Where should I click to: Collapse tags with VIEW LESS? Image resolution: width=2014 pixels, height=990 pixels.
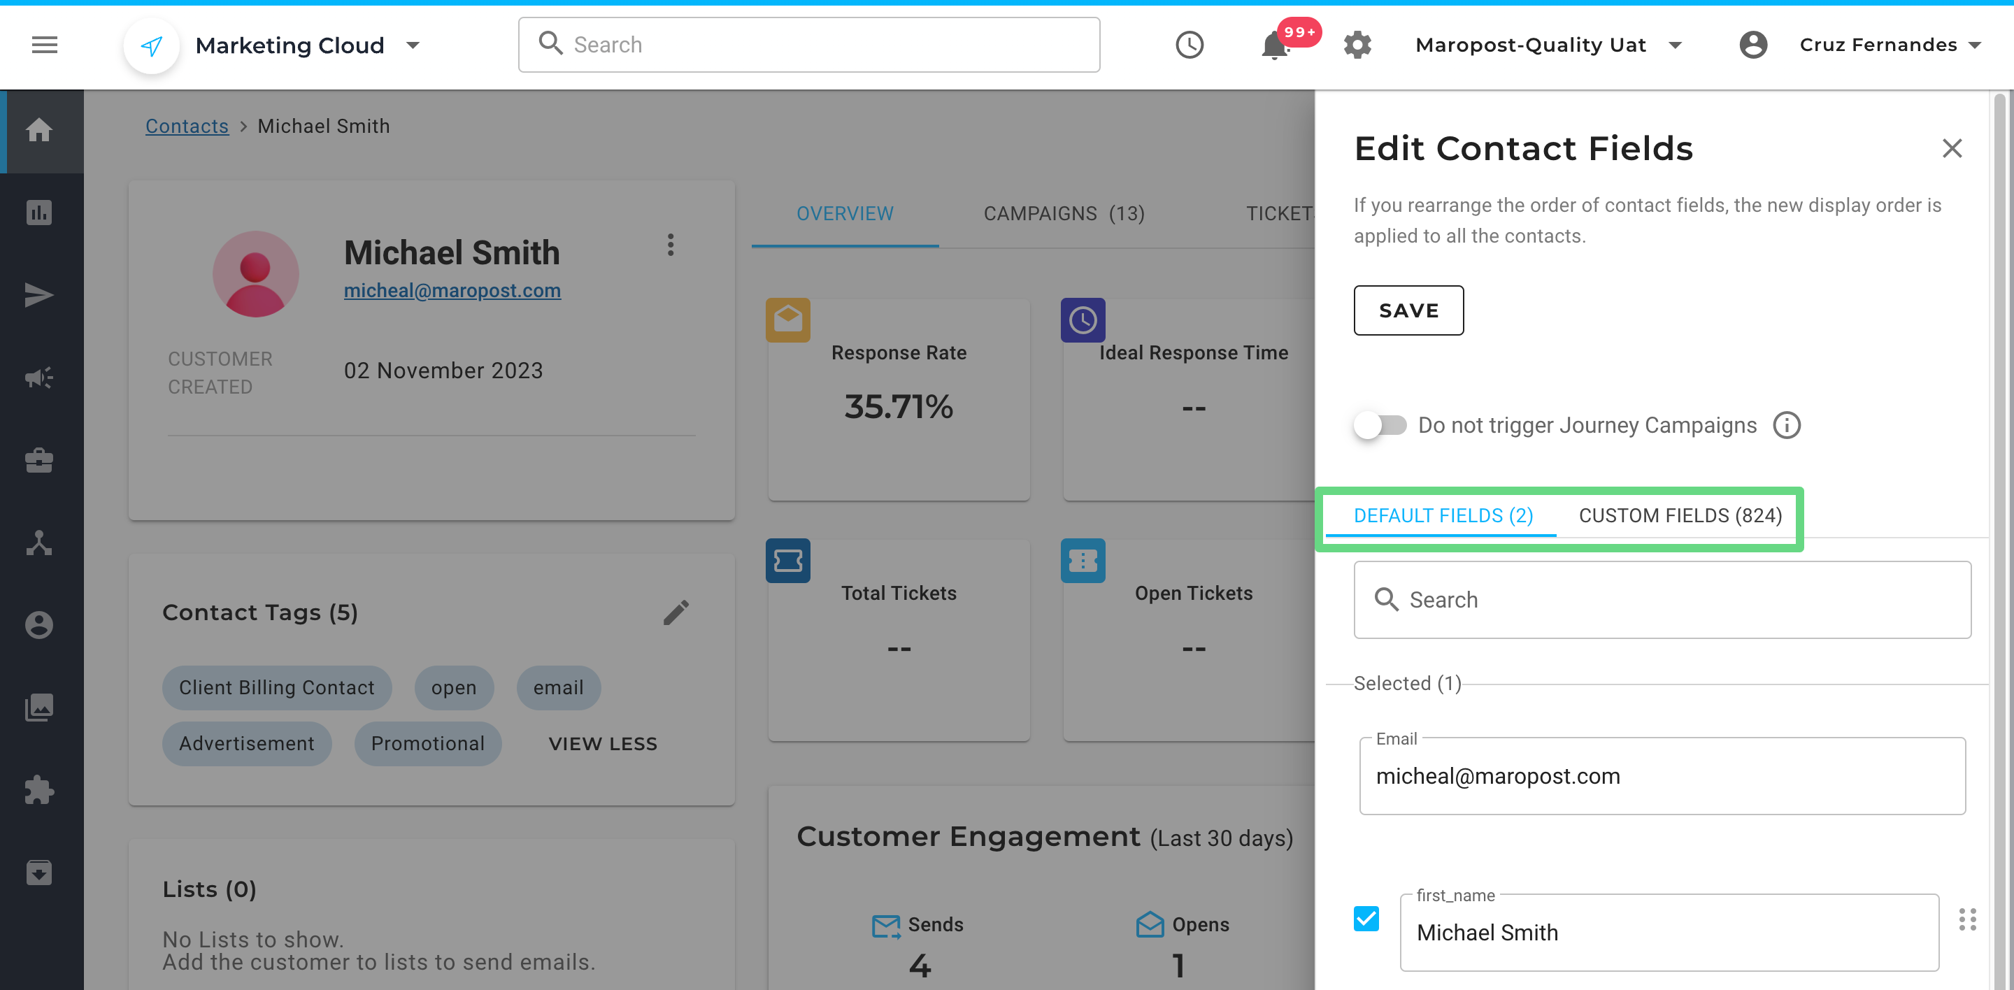coord(603,744)
